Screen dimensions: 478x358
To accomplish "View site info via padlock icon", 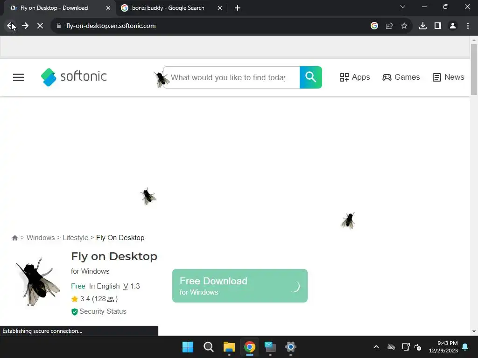I will pos(59,26).
